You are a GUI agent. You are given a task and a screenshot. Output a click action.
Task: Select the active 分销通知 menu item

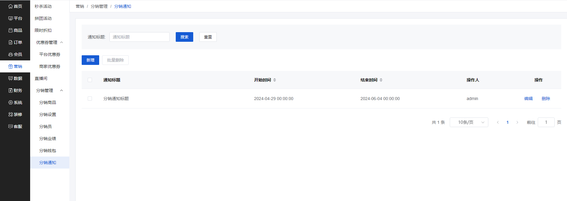[x=50, y=163]
